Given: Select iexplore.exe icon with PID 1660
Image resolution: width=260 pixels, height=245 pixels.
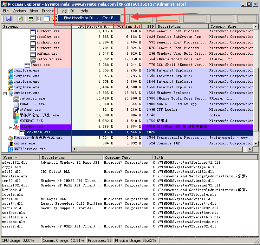Looking at the screenshot, I should click(11, 87).
